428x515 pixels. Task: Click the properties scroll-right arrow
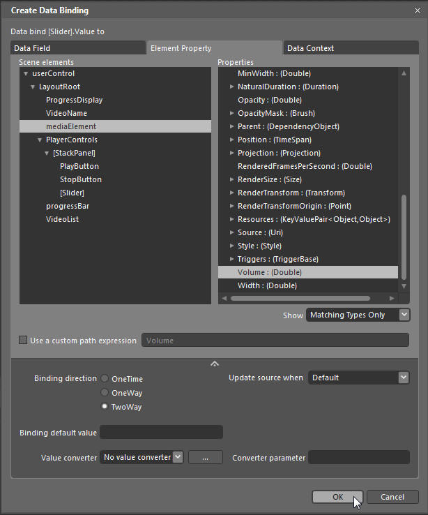tap(392, 298)
